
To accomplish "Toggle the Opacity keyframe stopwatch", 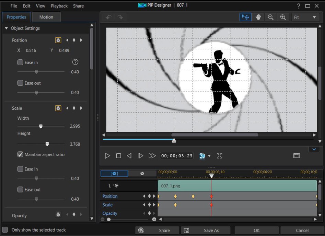I will pyautogui.click(x=58, y=214).
